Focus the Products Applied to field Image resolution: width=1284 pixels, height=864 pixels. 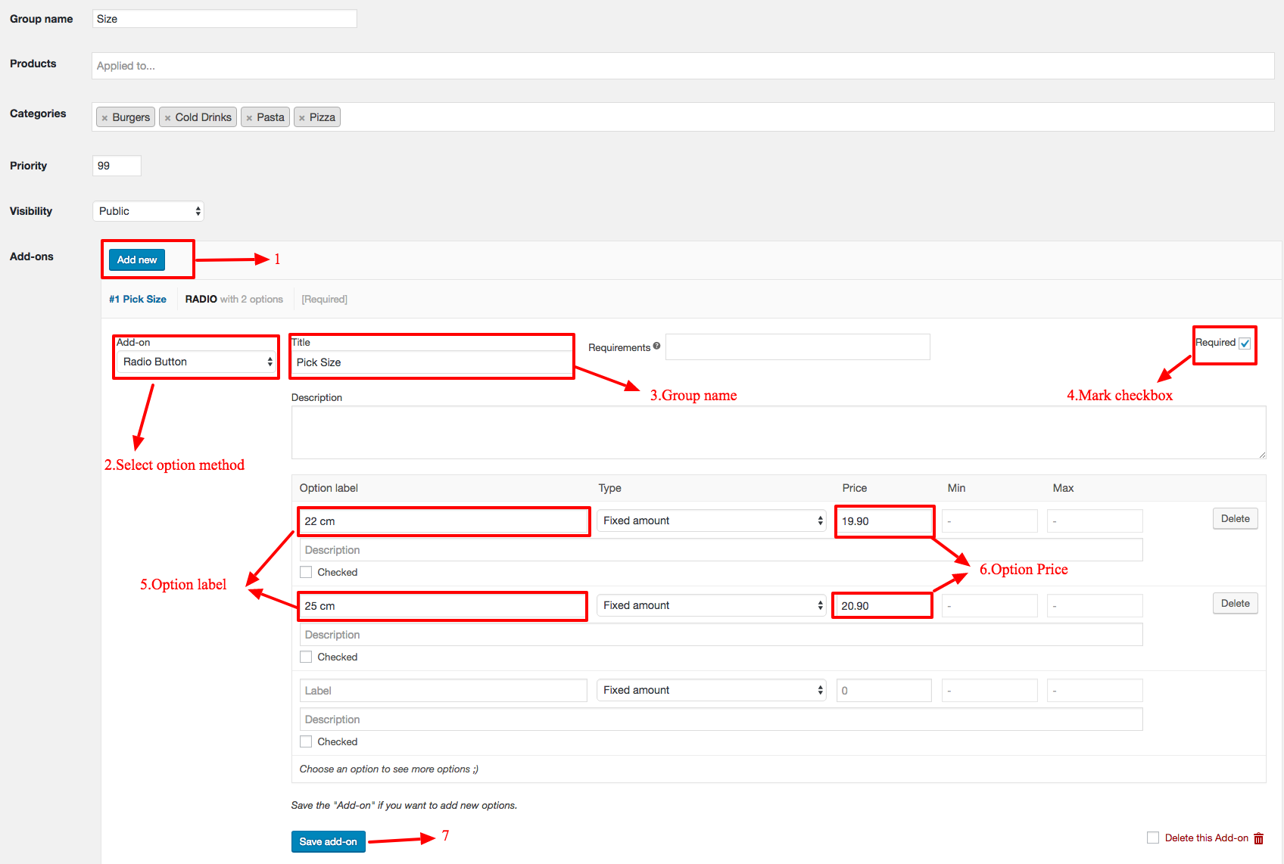coord(683,66)
